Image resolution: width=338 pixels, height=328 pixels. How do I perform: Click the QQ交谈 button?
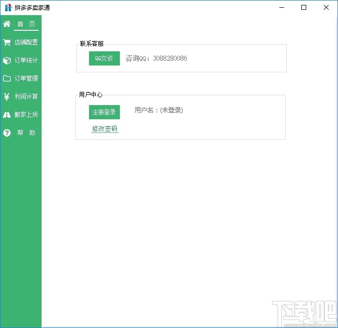coord(104,58)
